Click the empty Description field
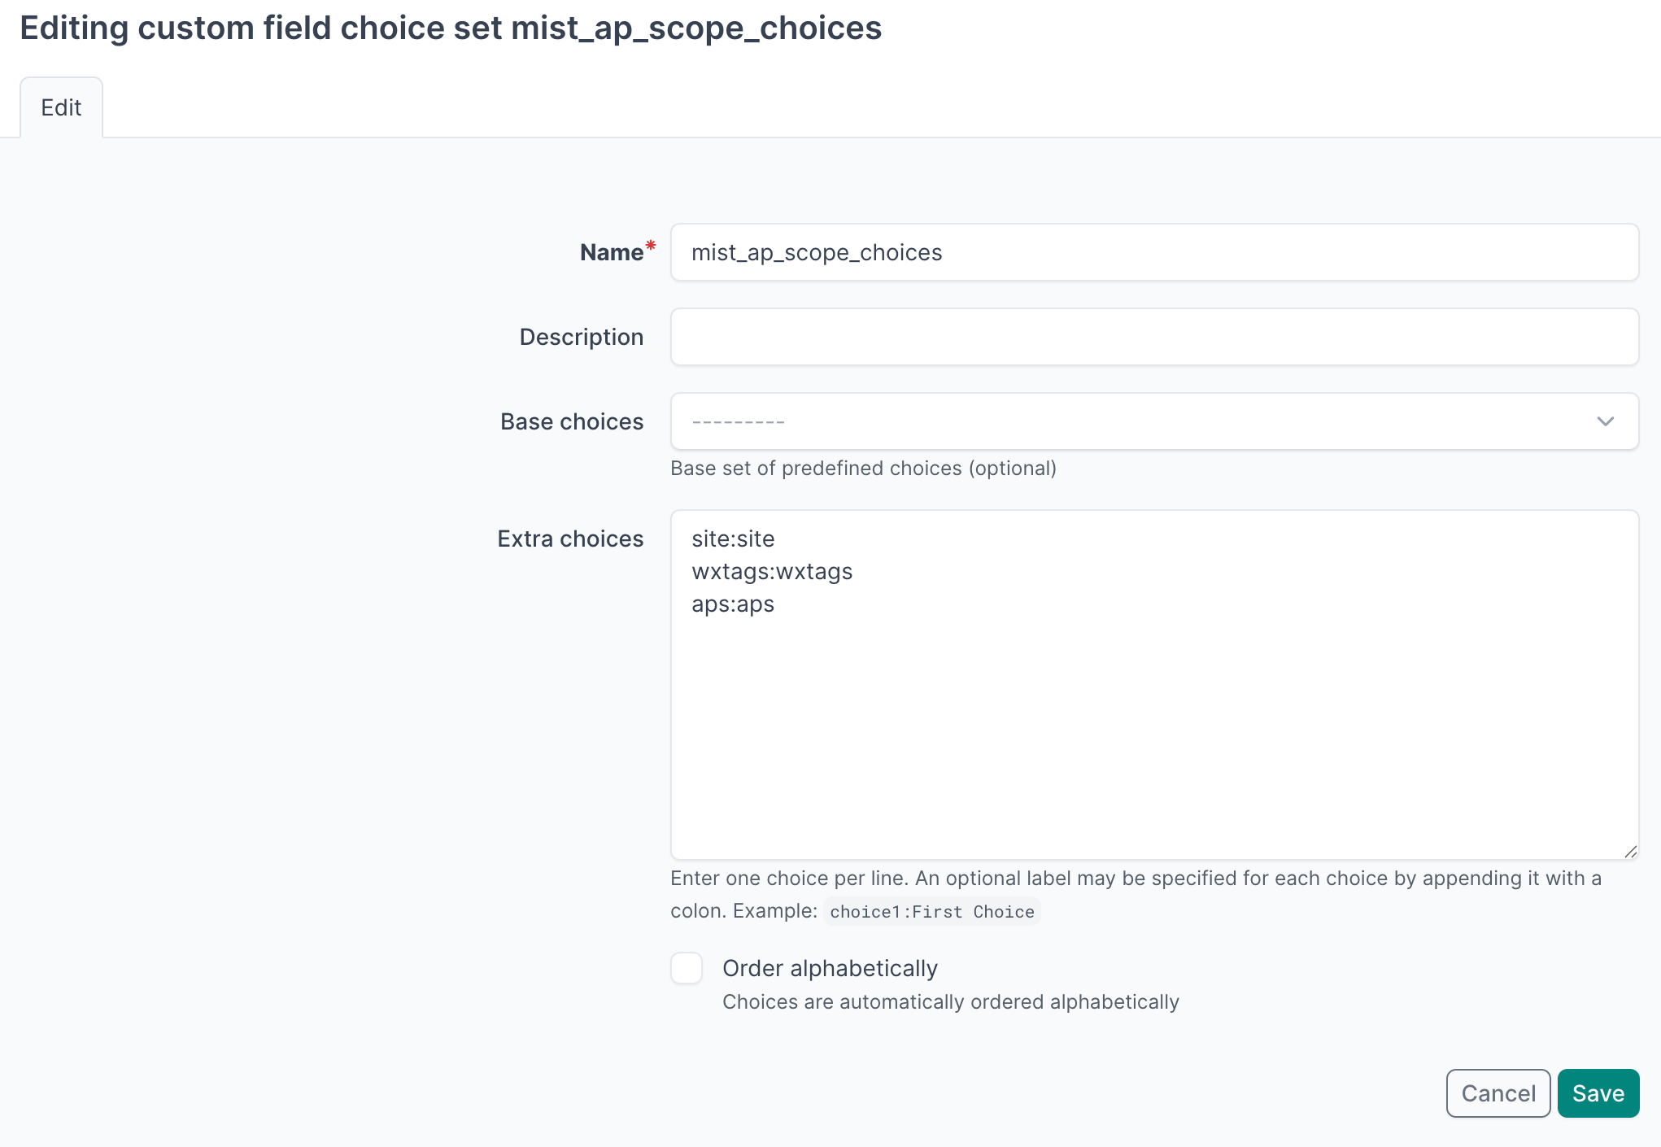The image size is (1661, 1147). pos(1153,337)
